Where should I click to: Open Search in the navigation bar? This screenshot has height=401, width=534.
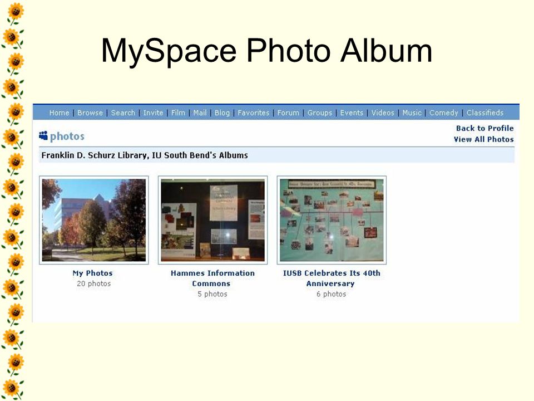123,113
